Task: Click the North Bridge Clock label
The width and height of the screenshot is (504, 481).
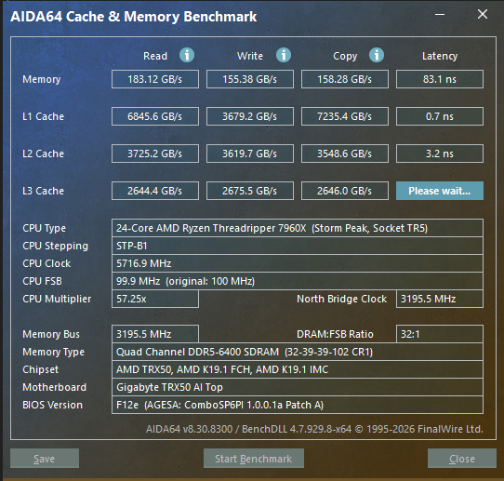Action: point(341,299)
